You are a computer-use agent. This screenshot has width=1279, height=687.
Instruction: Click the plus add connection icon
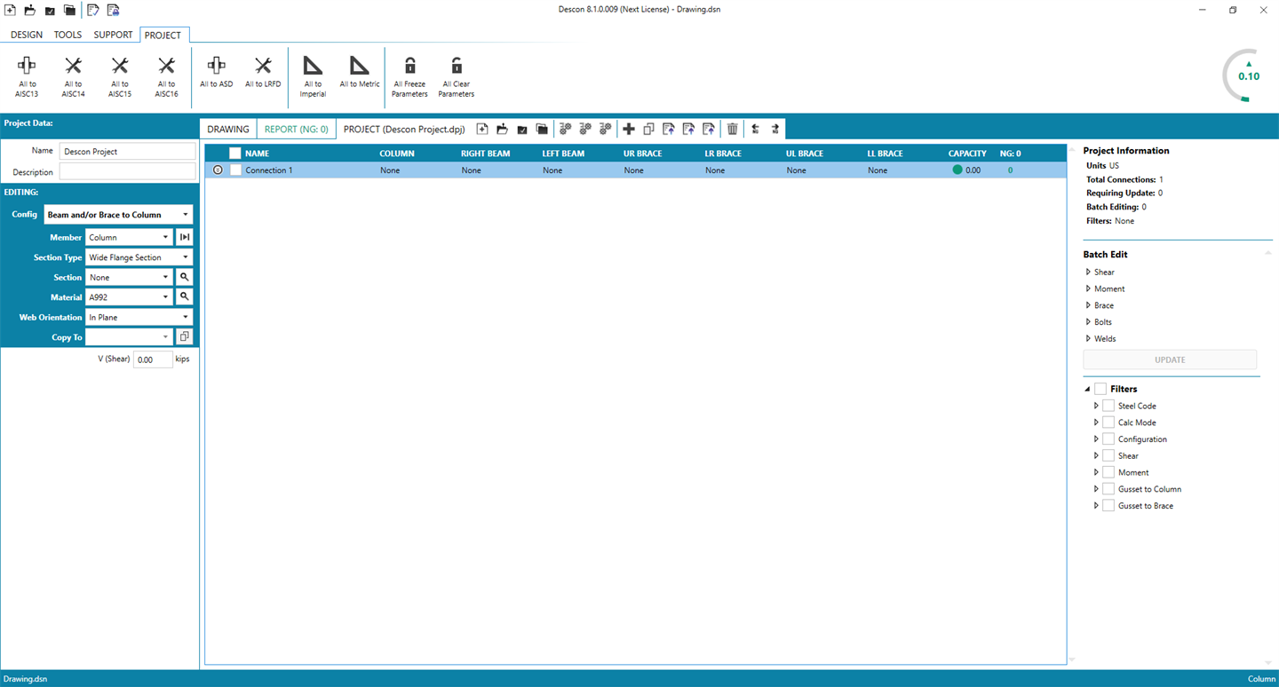629,129
